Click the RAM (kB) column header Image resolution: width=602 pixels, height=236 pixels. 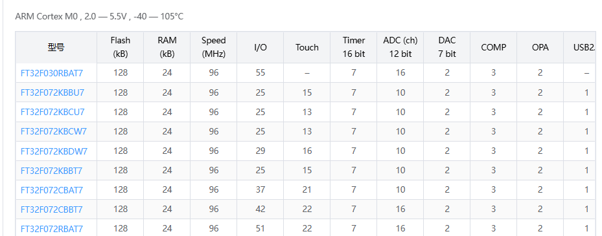point(167,47)
